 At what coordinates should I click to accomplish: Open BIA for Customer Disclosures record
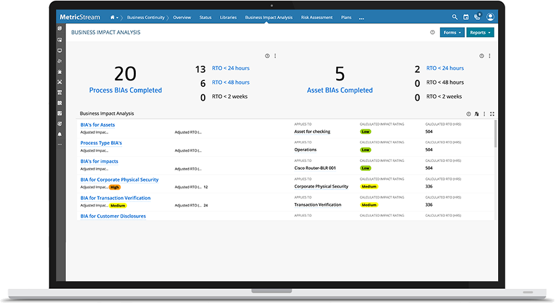(x=114, y=216)
